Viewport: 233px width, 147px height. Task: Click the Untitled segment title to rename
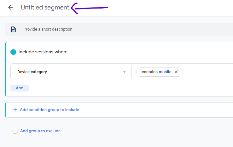tap(45, 8)
